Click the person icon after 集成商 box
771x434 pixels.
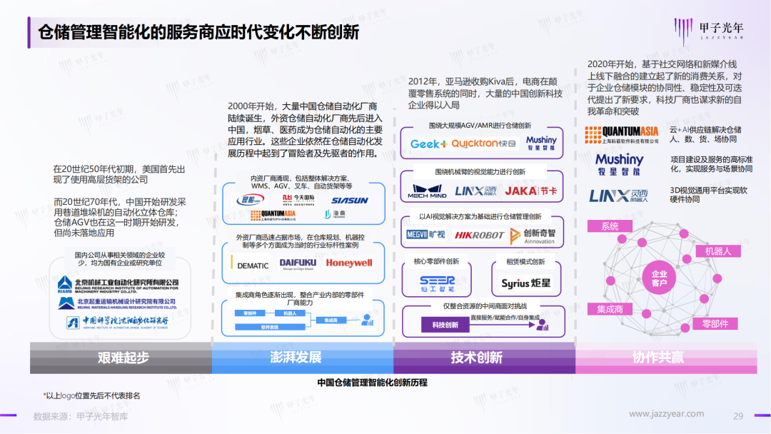coord(367,320)
